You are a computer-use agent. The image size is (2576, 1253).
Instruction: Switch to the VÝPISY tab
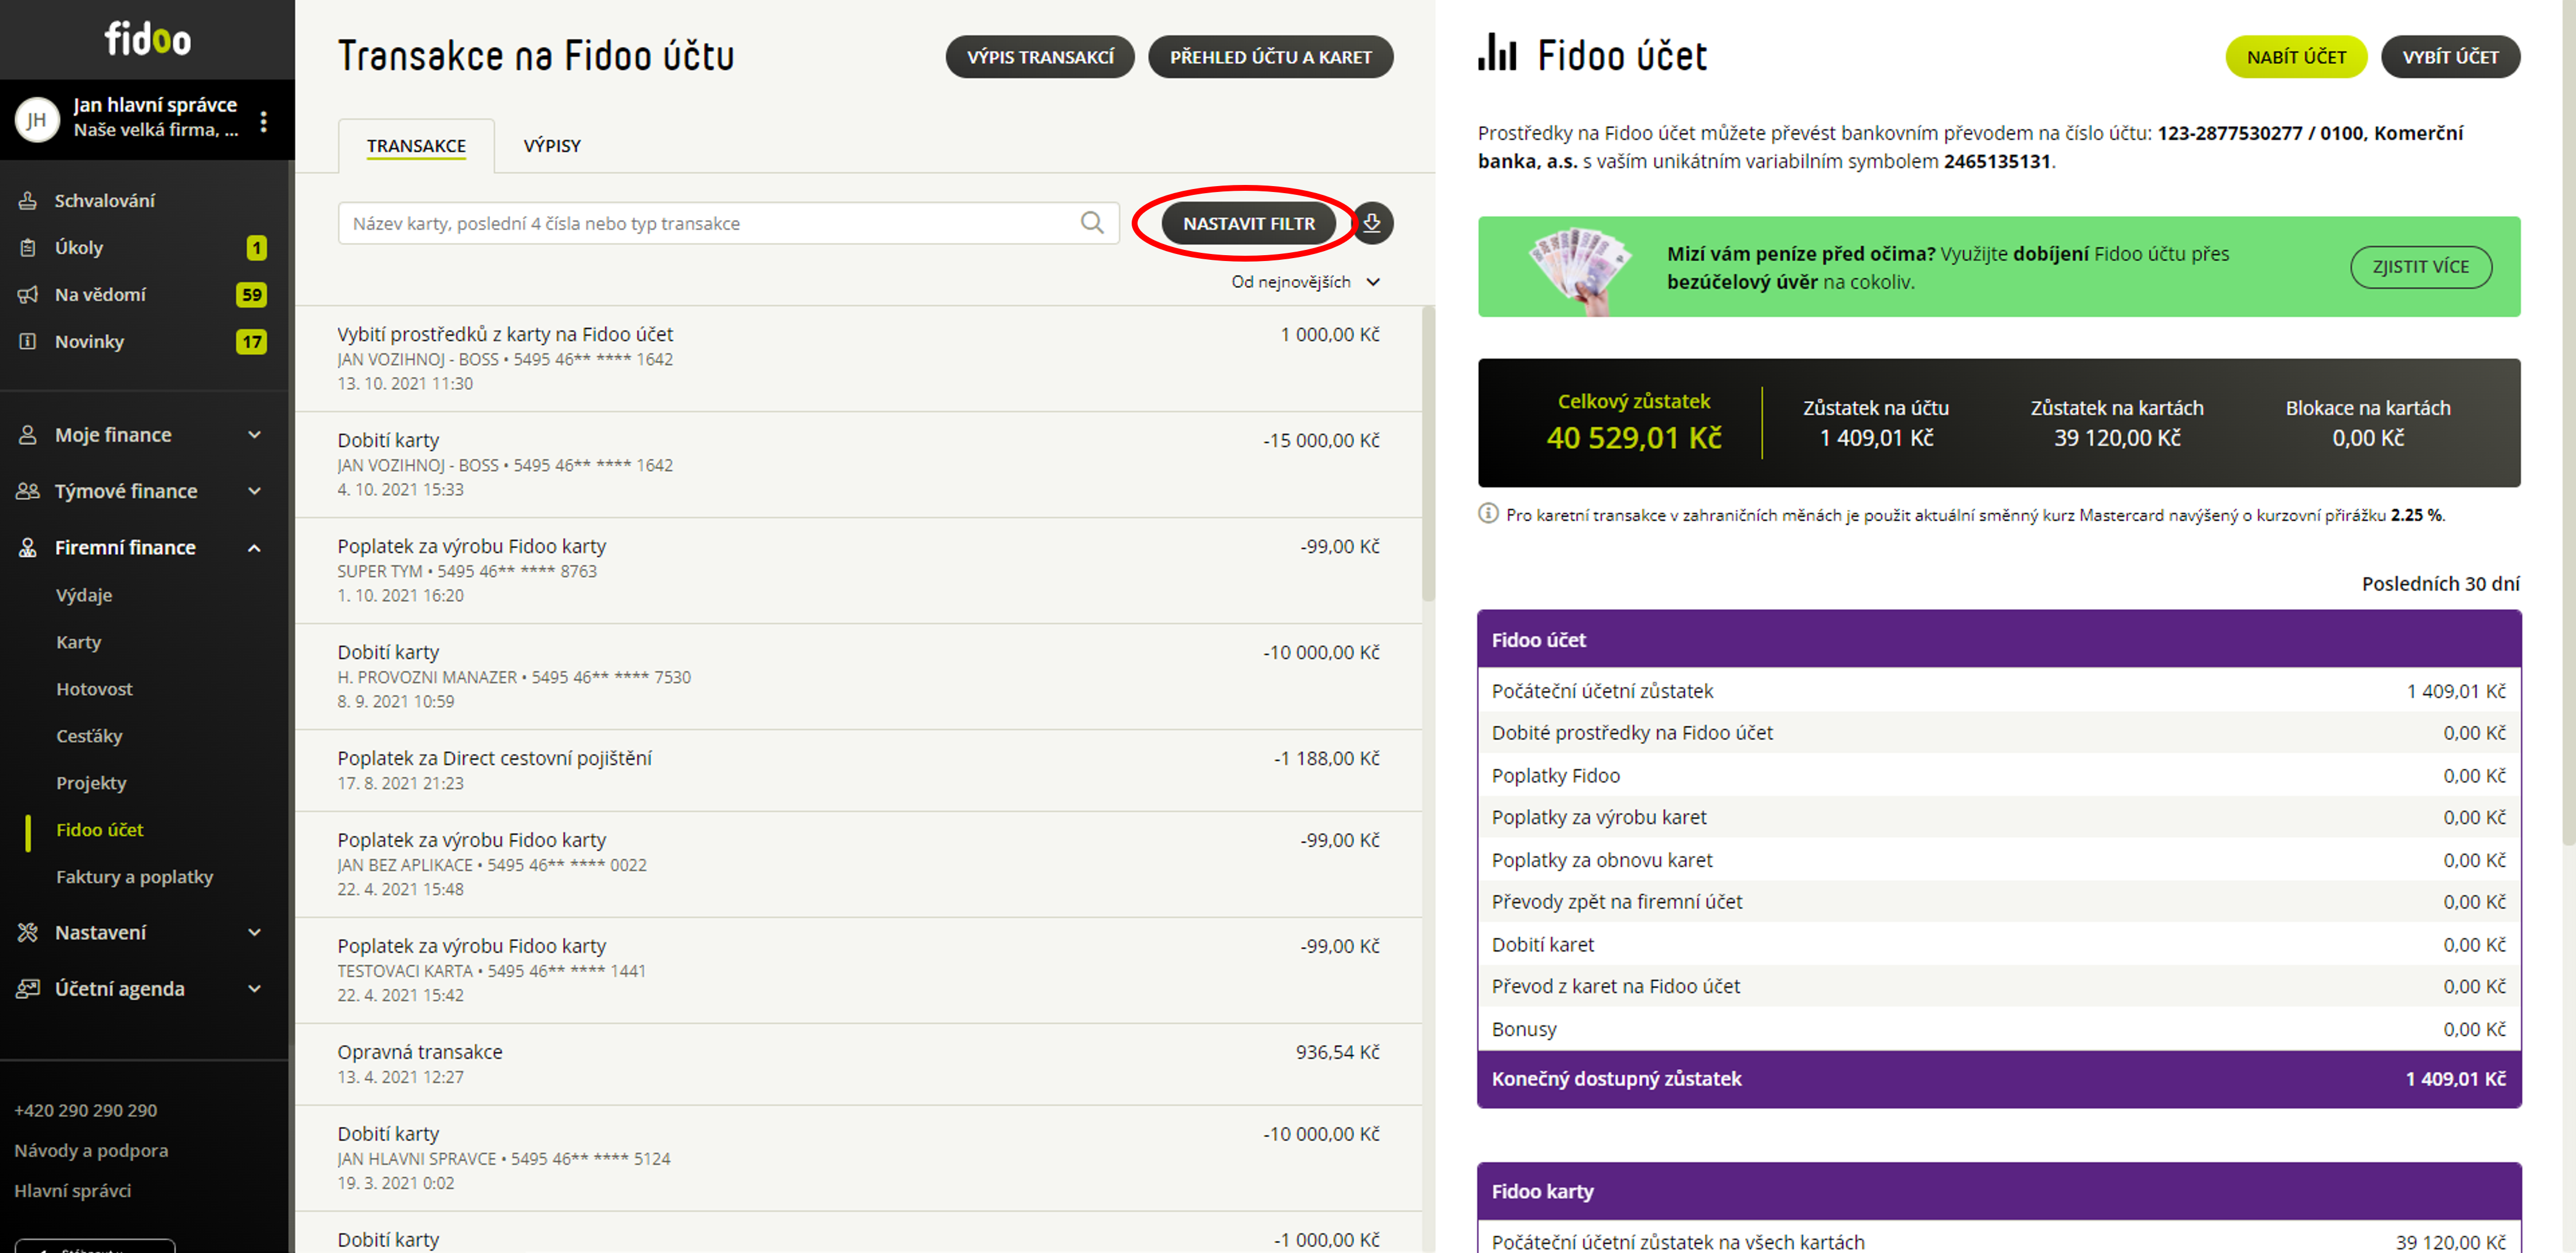[x=552, y=146]
